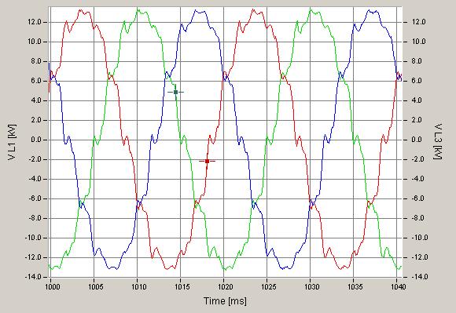Select the green cursor marker near 1015 ms
This screenshot has height=313, width=456.
175,92
